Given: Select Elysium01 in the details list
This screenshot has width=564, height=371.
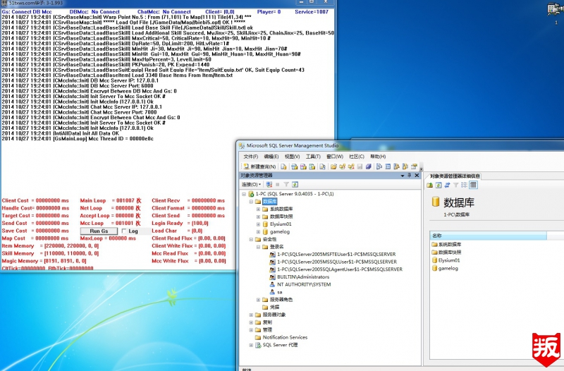Looking at the screenshot, I should (x=449, y=260).
